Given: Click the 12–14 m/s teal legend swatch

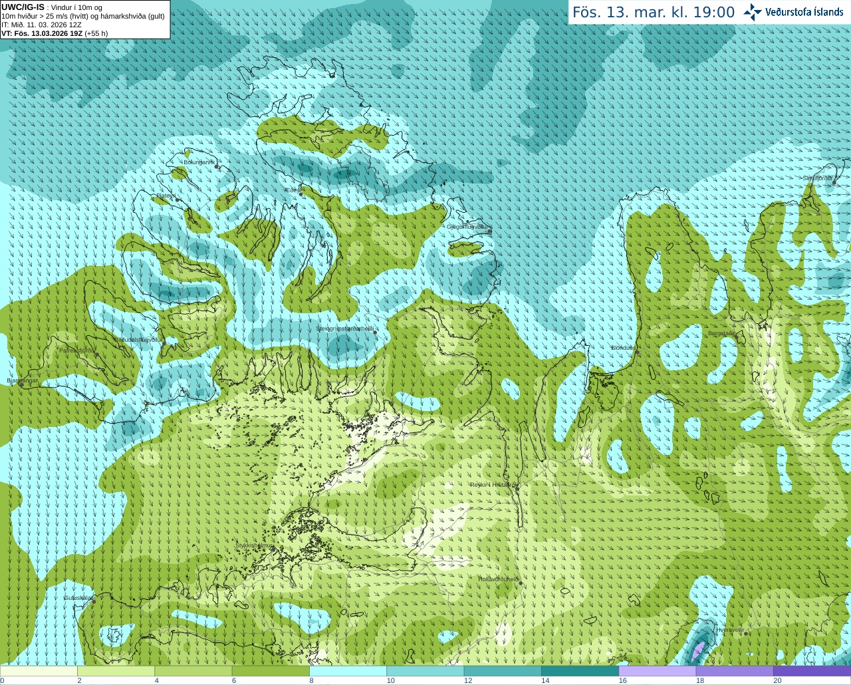Looking at the screenshot, I should (503, 671).
